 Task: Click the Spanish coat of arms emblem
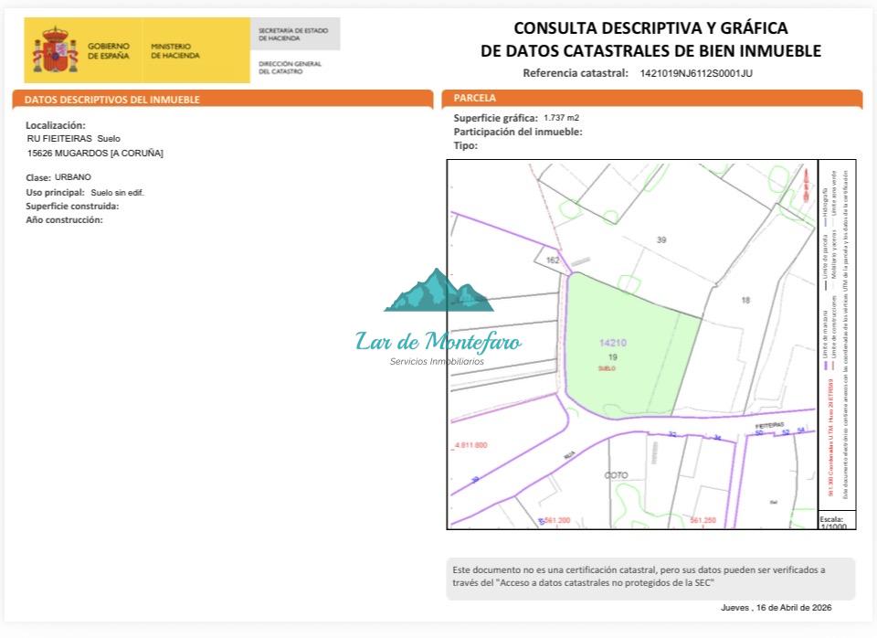(56, 50)
